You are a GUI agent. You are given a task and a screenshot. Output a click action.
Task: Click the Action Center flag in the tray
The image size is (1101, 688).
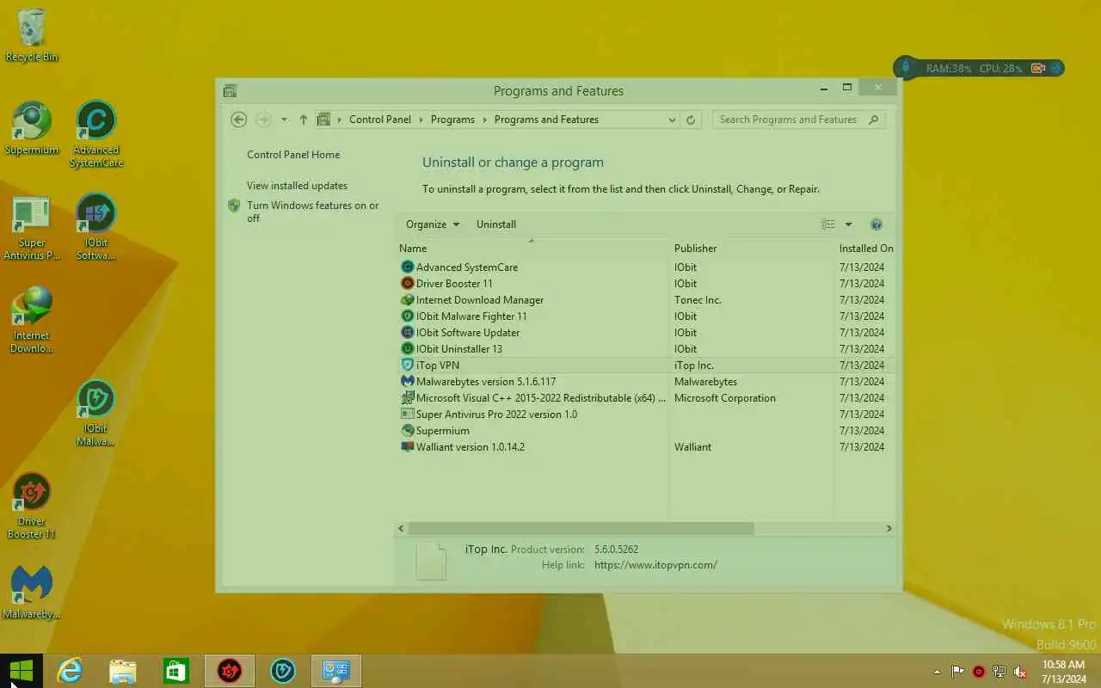(x=957, y=672)
